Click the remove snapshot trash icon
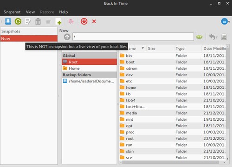The width and height of the screenshot is (232, 167). (38, 21)
